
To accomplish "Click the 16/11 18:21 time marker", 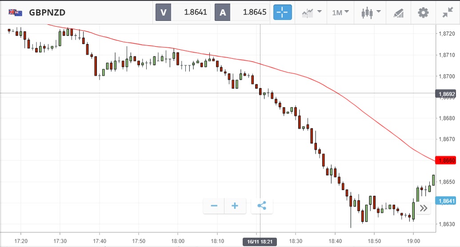I will click(260, 241).
